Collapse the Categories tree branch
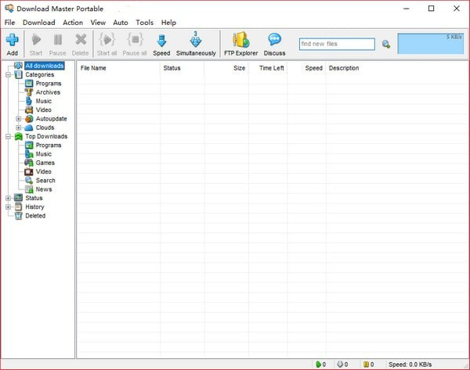Screen dimensions: 470x370 tap(8, 74)
